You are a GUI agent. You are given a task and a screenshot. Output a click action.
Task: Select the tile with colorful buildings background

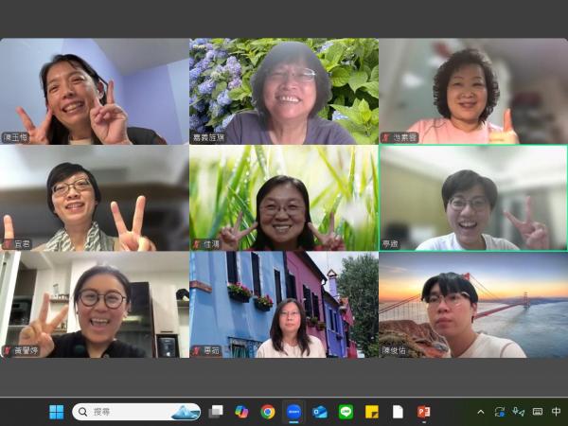point(283,304)
